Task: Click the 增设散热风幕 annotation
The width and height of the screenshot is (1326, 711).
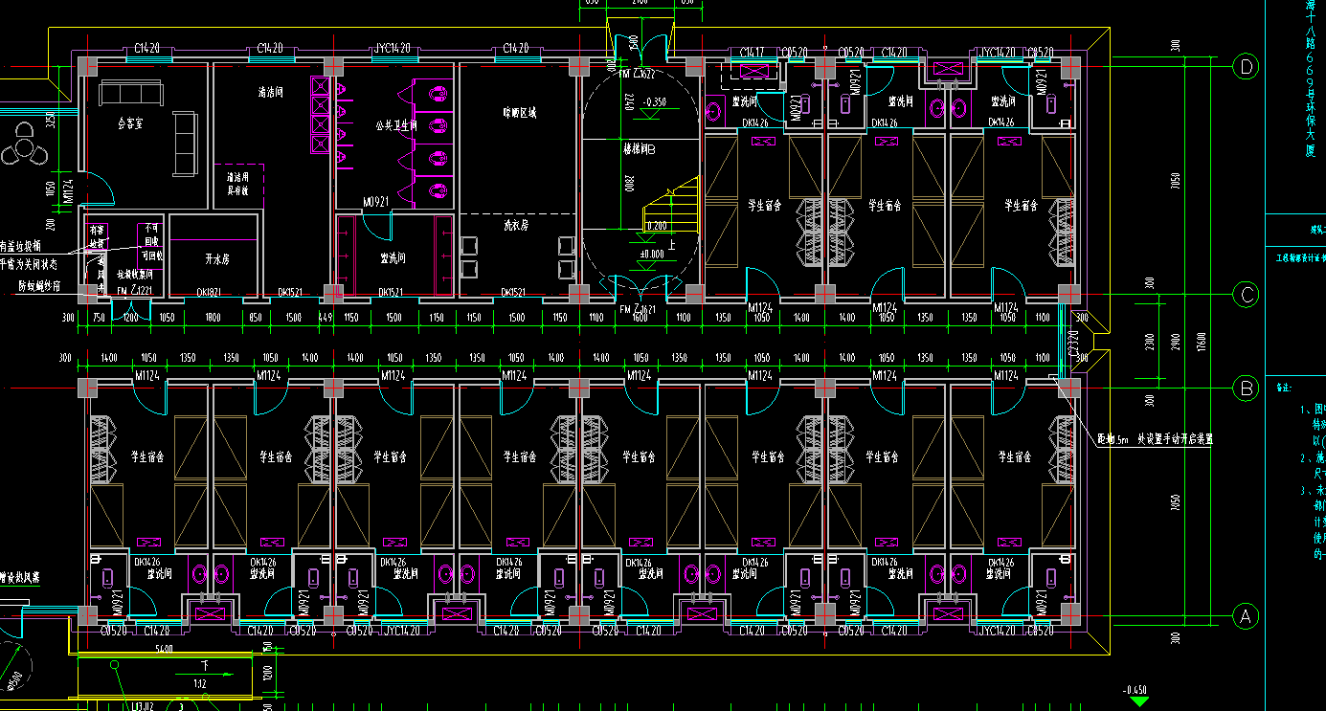Action: coord(19,580)
